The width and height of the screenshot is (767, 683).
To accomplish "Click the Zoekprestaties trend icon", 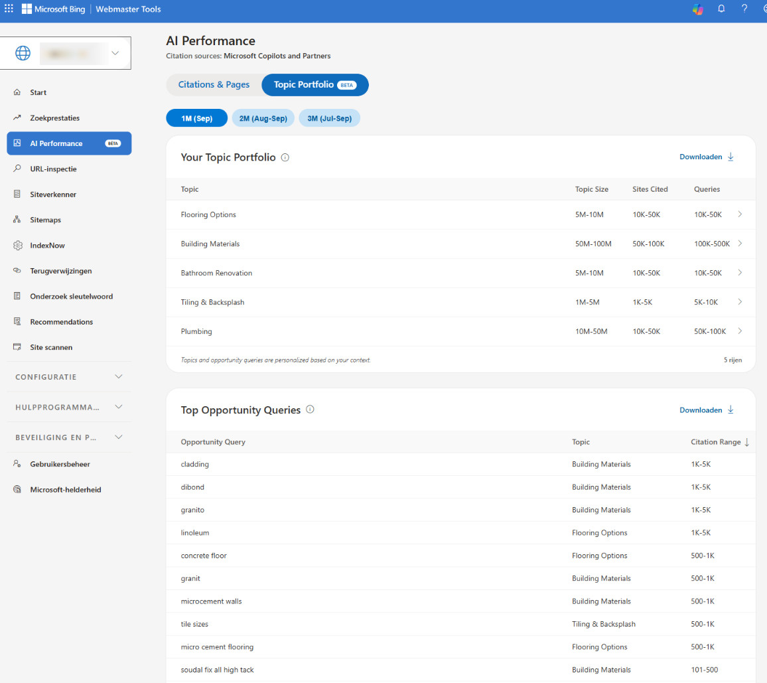I will click(17, 117).
